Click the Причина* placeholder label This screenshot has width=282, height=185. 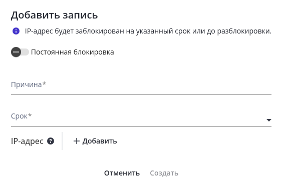click(29, 84)
